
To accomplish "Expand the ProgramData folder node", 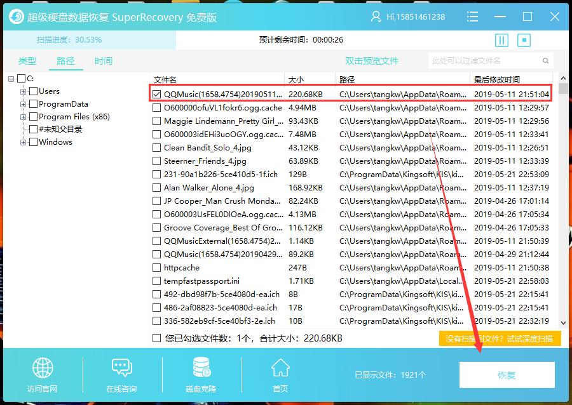I will pos(24,105).
